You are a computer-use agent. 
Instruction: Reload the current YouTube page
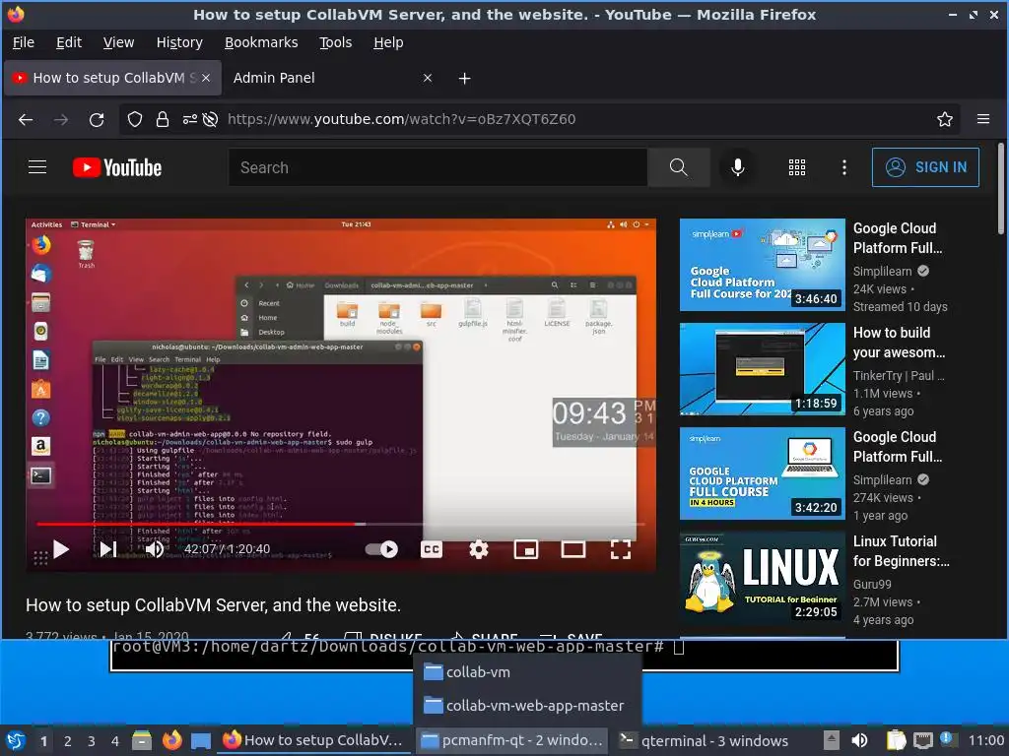point(97,119)
